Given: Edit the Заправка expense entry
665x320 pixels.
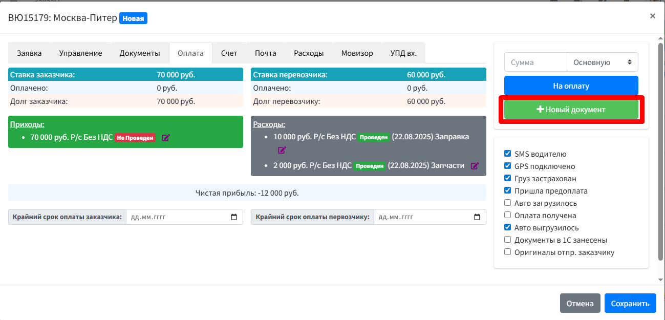Looking at the screenshot, I should (282, 150).
